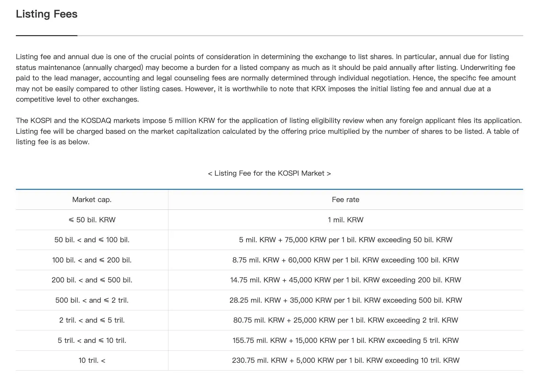Screen dimensions: 539x377
Task: Click the '28.25 mil. KRW + 35,000 KRW' fee cell
Action: tap(346, 300)
